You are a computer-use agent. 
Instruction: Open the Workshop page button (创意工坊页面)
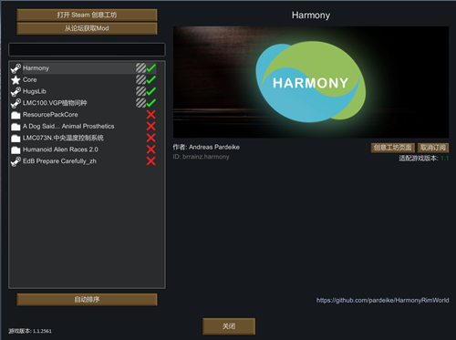tap(392, 148)
